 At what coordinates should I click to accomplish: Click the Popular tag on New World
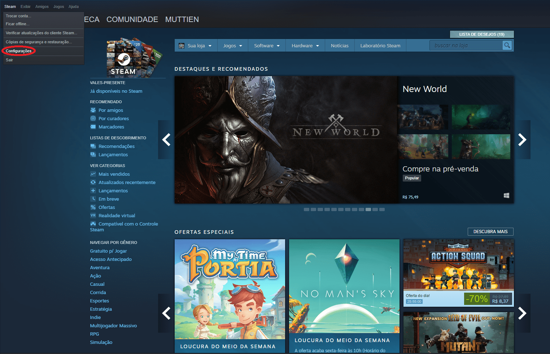pos(412,178)
